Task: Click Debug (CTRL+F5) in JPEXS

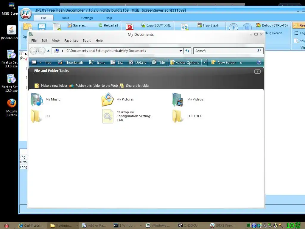Action: 272,25
